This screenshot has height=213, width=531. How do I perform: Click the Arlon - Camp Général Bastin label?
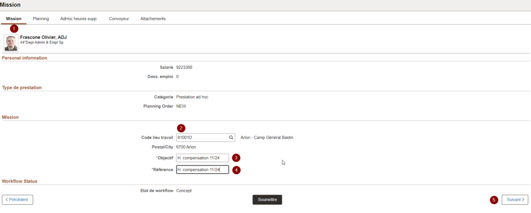267,138
